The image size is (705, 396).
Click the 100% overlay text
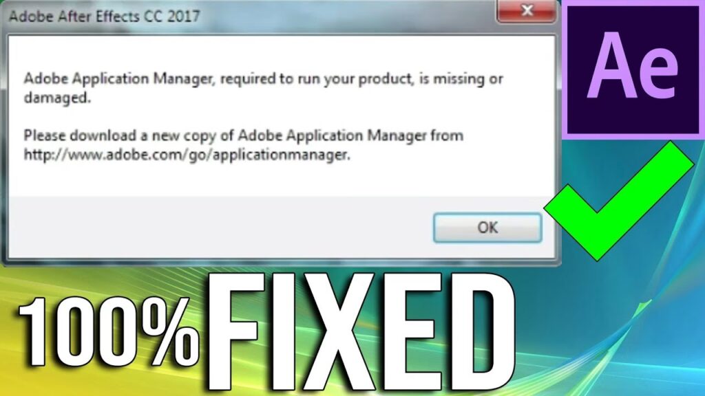108,331
